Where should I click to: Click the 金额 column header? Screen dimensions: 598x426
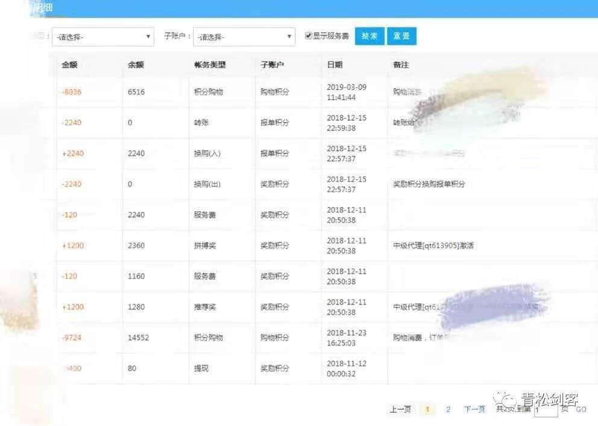[x=70, y=65]
